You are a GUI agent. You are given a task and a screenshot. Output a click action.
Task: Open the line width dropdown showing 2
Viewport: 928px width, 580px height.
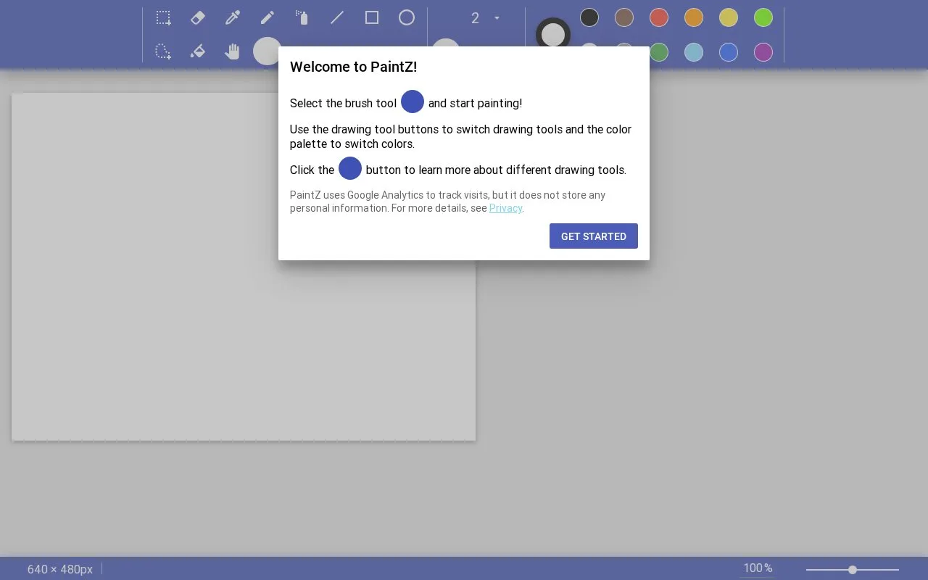click(x=484, y=18)
